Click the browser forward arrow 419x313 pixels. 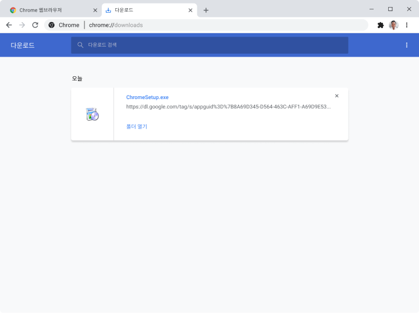22,25
